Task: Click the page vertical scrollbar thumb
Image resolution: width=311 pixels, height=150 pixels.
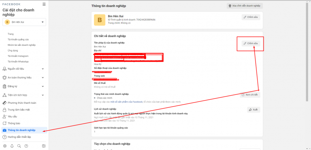Action: click(x=307, y=51)
